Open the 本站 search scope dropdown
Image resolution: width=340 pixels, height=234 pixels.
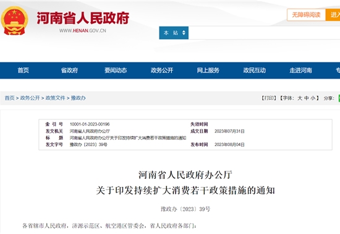click(174, 33)
